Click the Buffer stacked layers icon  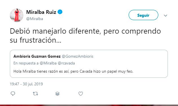point(58,94)
